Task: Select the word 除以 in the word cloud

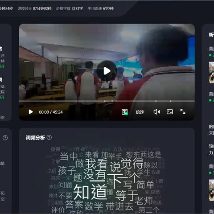Action: click(x=151, y=165)
